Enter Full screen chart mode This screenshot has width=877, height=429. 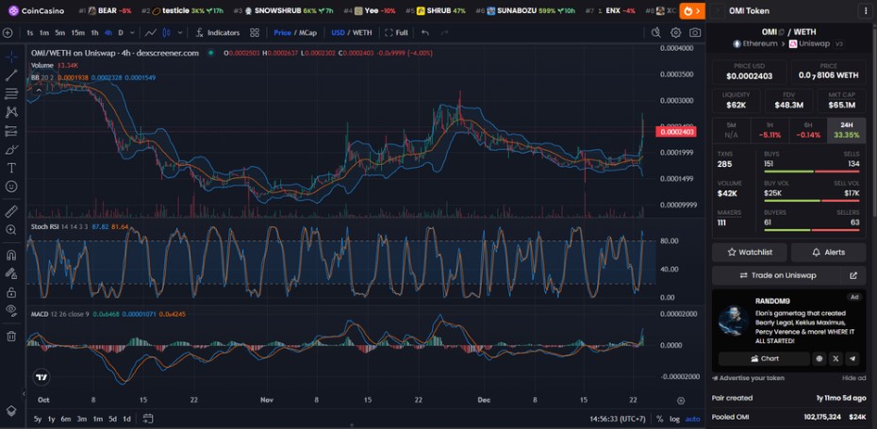(397, 33)
